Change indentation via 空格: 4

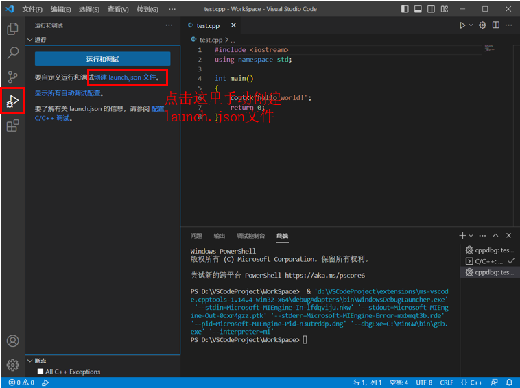(x=399, y=383)
